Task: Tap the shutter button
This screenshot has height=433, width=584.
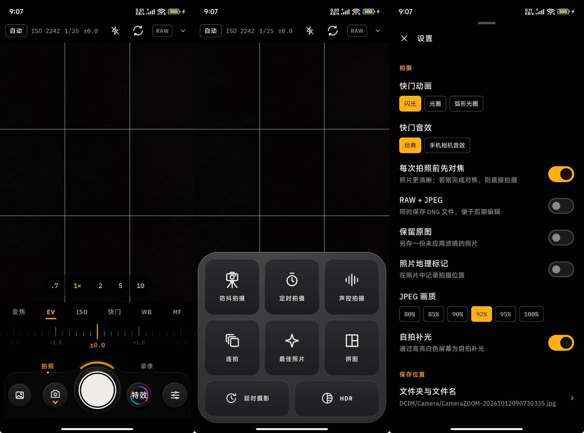Action: click(97, 390)
